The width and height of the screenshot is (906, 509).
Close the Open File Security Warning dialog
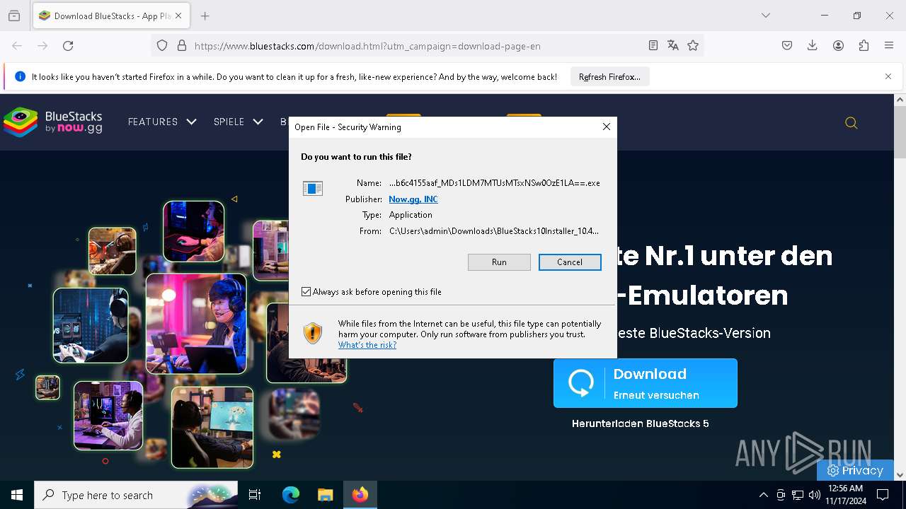coord(606,127)
